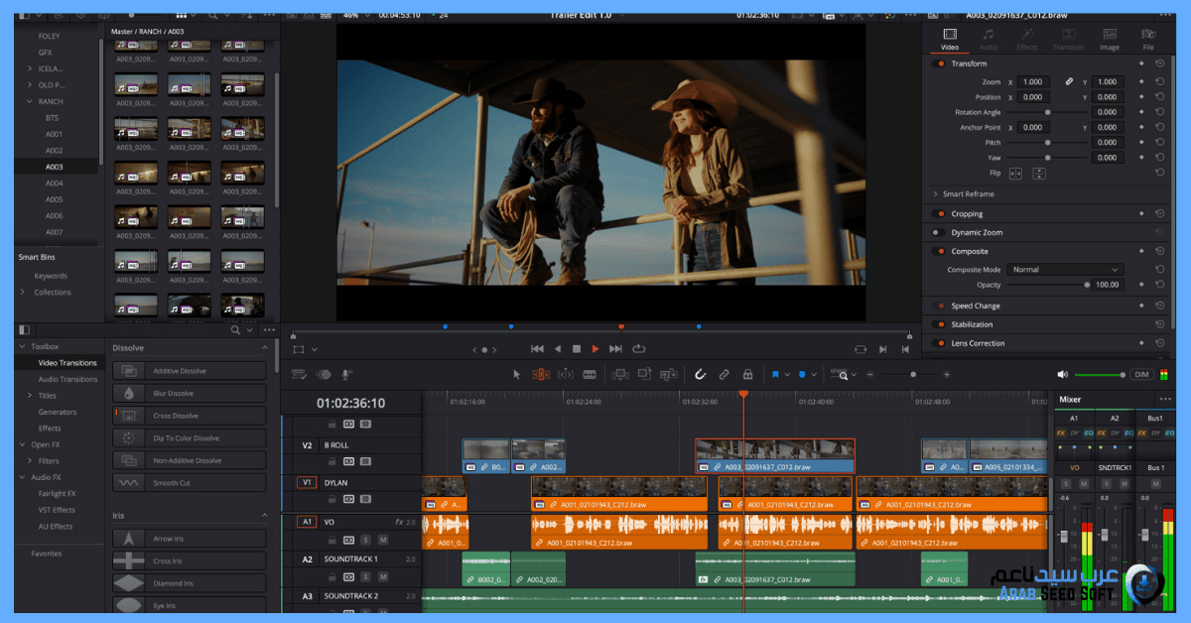Viewport: 1191px width, 623px height.
Task: Solo the SOUNDTRACK 1 track
Action: (x=363, y=576)
